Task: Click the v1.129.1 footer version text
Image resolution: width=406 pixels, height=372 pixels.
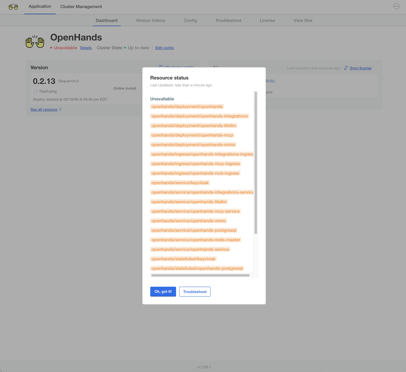Action: 204,367
